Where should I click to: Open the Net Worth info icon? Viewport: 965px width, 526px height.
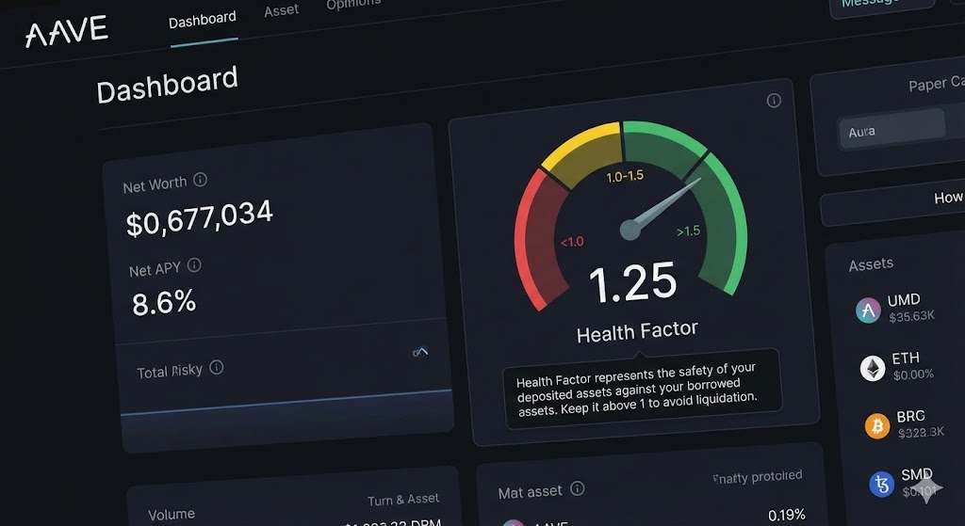(x=200, y=180)
